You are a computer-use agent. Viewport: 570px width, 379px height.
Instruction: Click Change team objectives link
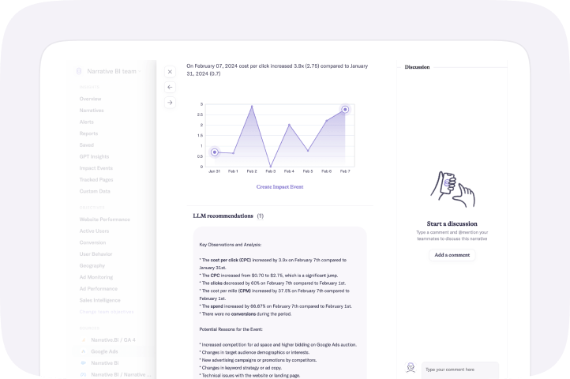[x=107, y=312]
